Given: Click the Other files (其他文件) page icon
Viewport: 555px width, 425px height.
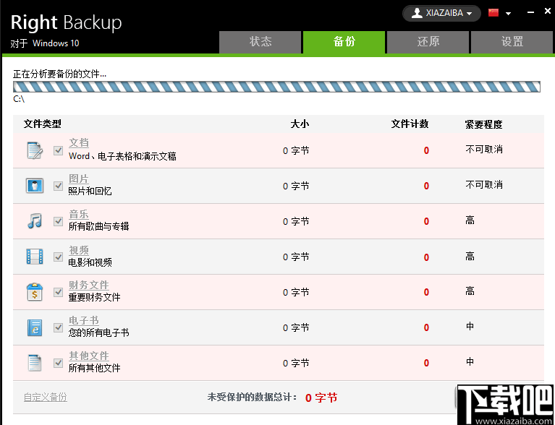Looking at the screenshot, I should (x=35, y=363).
